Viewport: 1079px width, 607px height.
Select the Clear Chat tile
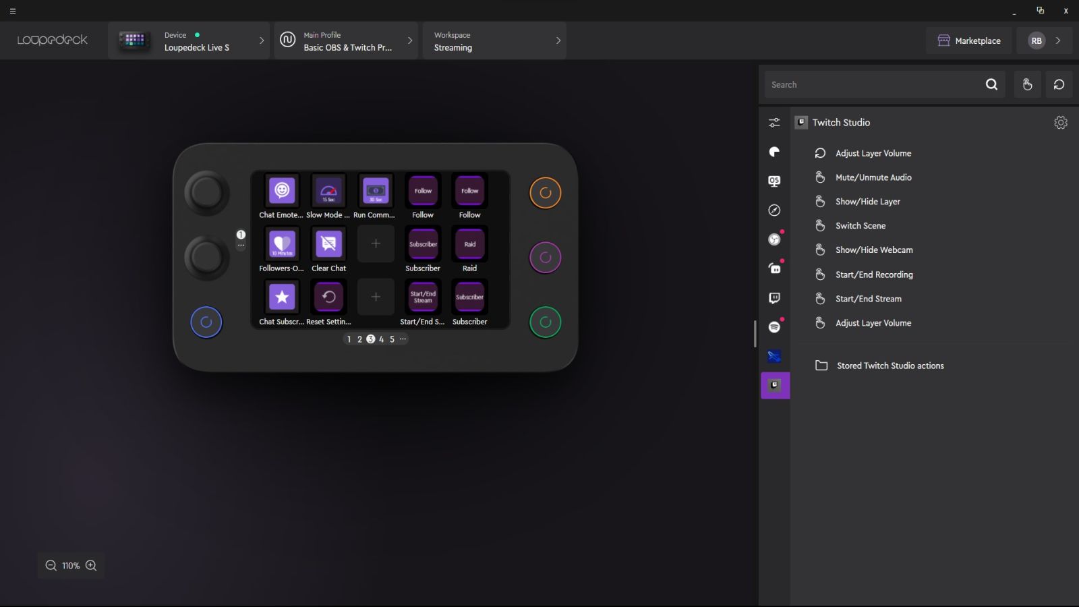pyautogui.click(x=328, y=244)
